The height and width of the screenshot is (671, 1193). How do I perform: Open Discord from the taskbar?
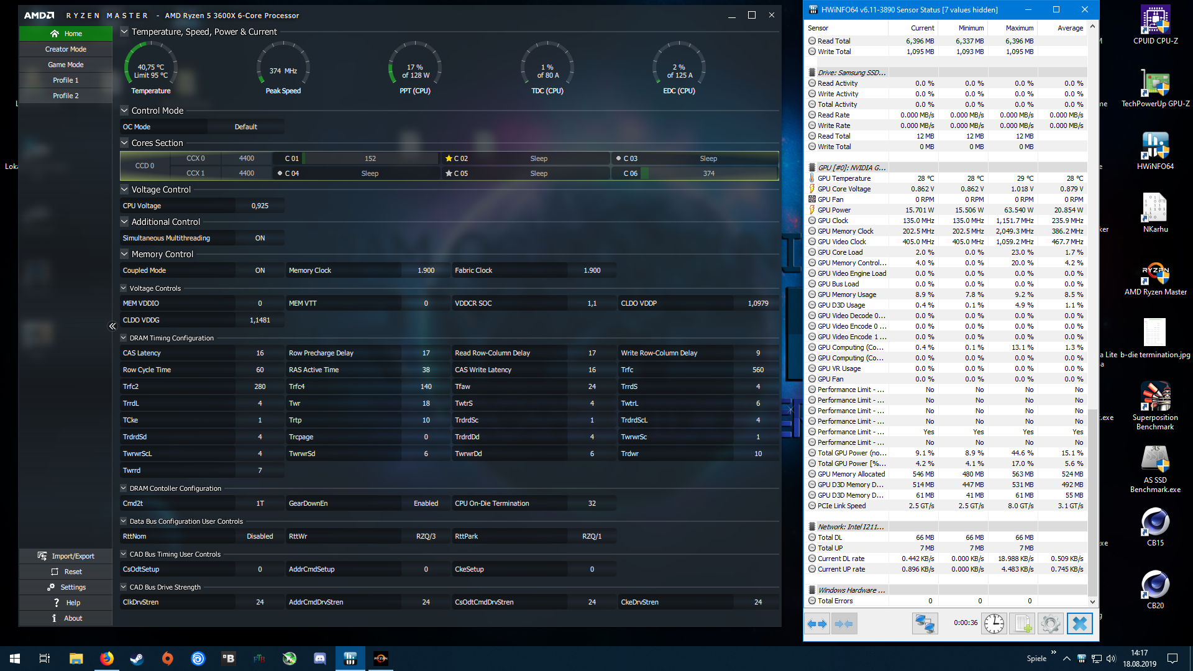coord(320,659)
